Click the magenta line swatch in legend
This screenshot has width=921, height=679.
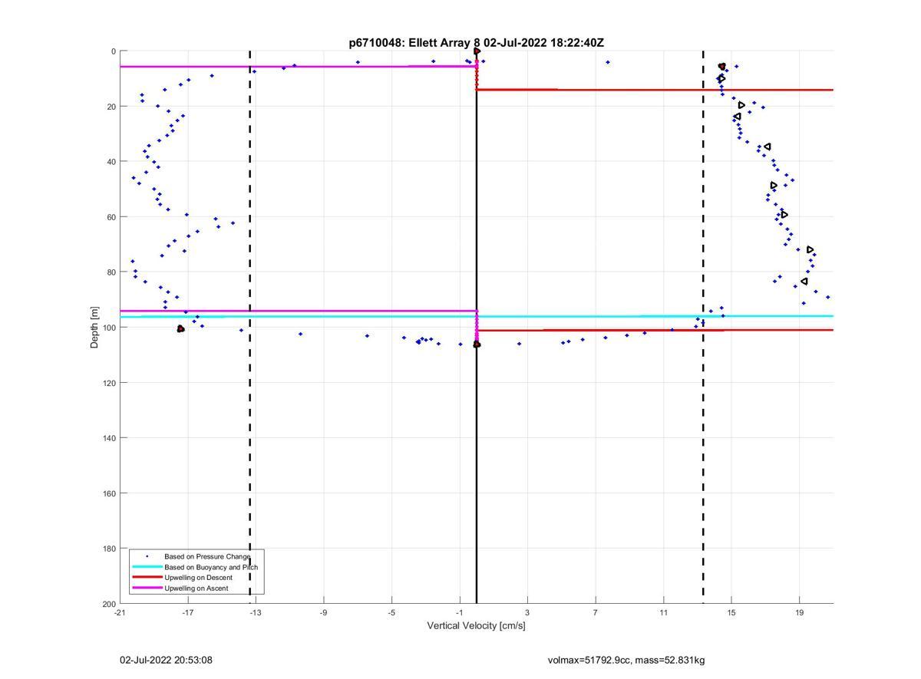click(147, 588)
